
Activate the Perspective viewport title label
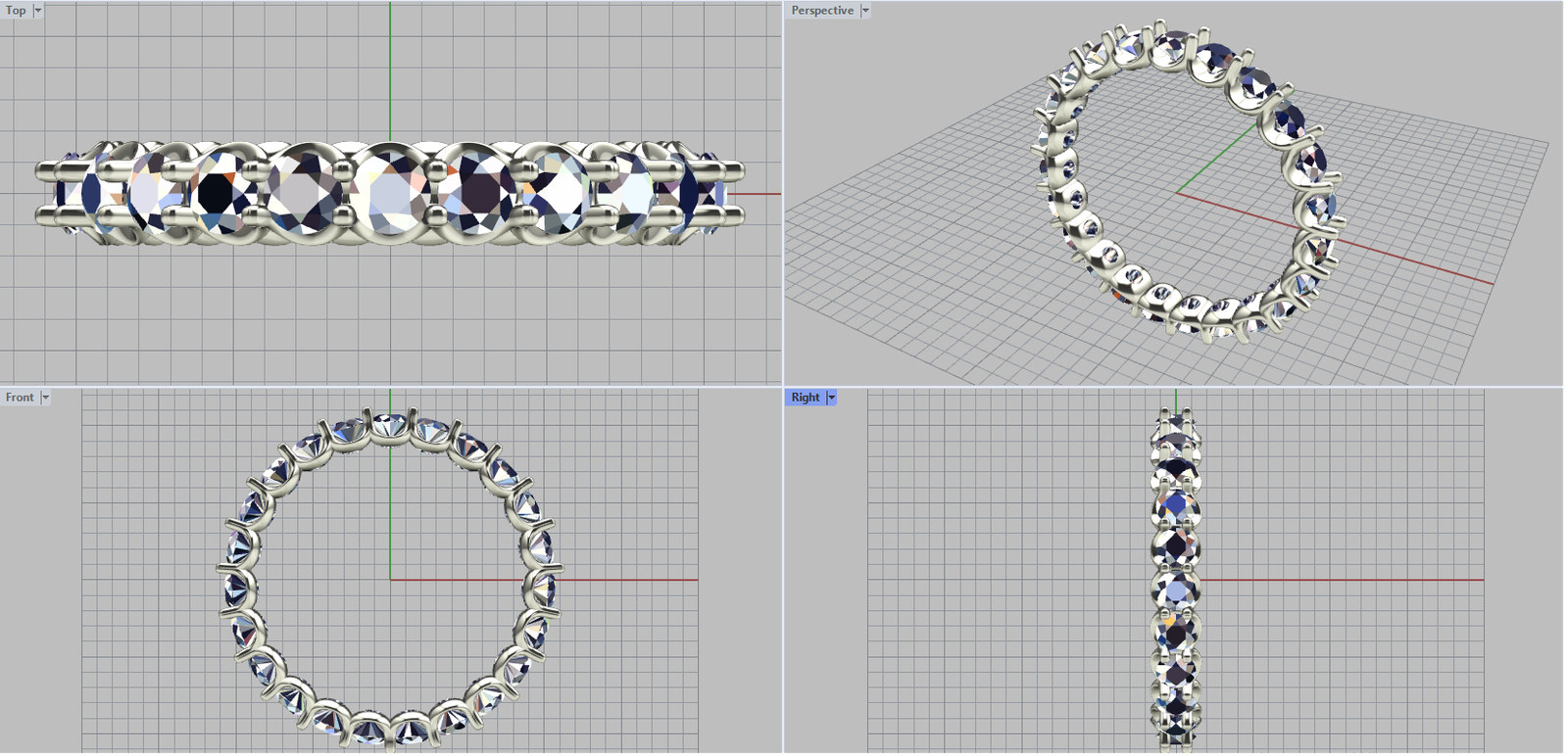[822, 11]
